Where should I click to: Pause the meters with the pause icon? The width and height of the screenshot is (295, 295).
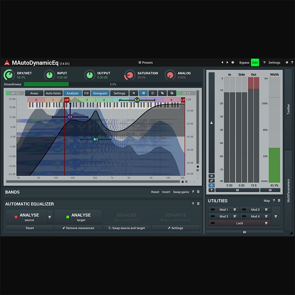[211, 176]
